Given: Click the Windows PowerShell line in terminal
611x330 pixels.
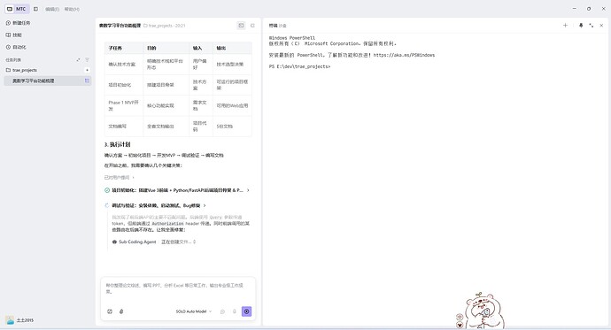Looking at the screenshot, I should coord(292,38).
